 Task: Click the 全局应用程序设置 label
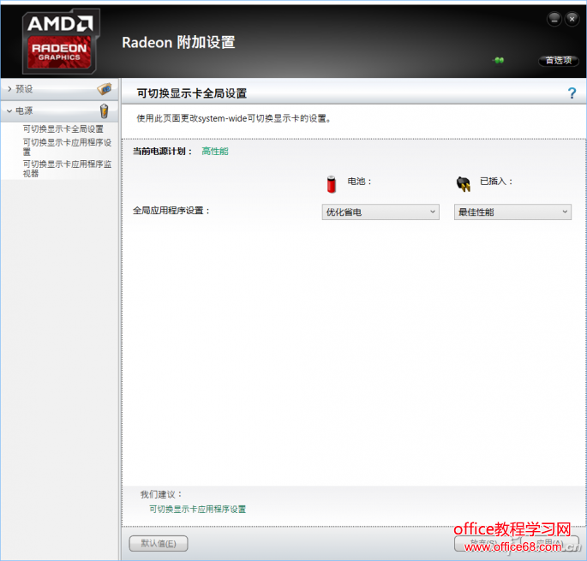pos(171,211)
